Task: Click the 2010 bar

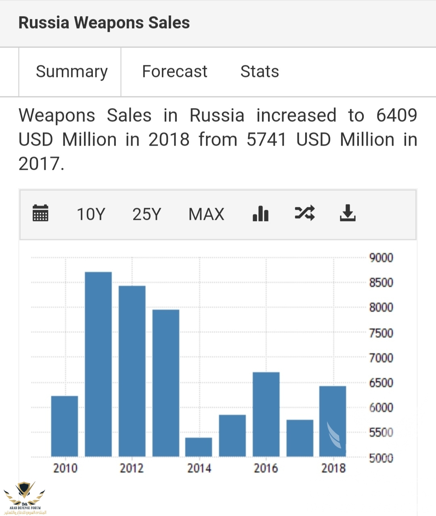Action: (65, 426)
